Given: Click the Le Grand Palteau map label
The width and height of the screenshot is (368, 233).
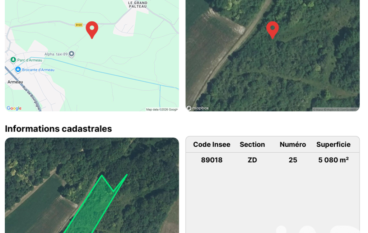Looking at the screenshot, I should click(x=138, y=4).
